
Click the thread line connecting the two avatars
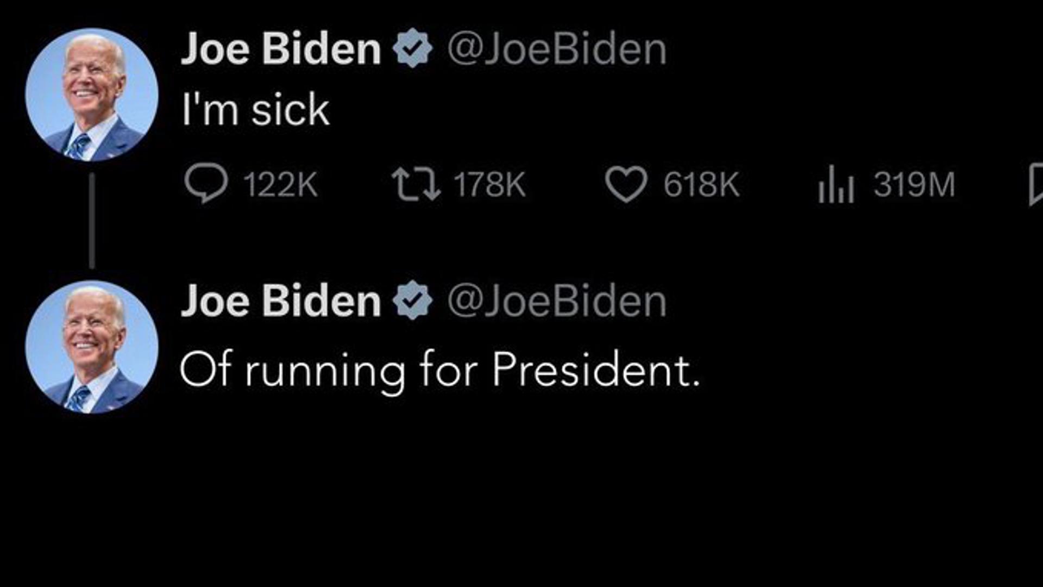pyautogui.click(x=92, y=220)
